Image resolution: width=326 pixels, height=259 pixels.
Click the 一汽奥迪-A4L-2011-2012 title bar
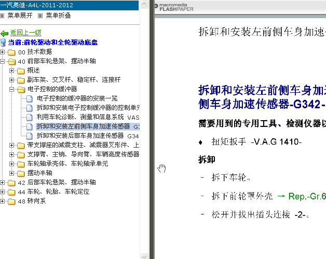[x=69, y=5]
